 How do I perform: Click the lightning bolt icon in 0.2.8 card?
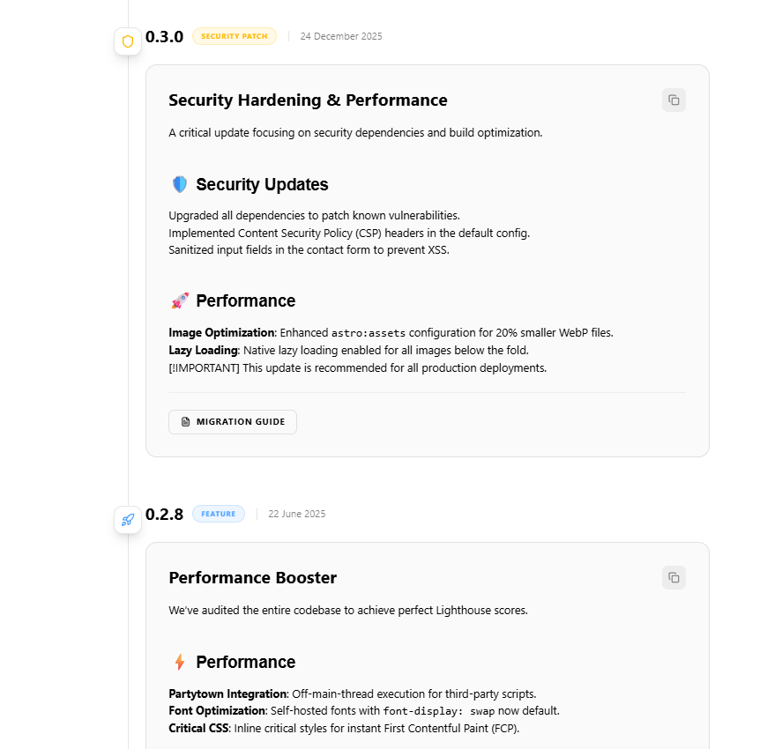click(180, 662)
